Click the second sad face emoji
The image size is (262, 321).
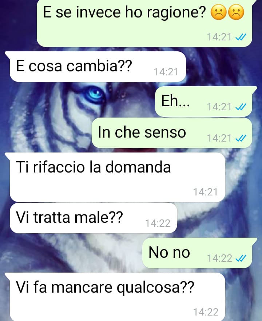236,12
